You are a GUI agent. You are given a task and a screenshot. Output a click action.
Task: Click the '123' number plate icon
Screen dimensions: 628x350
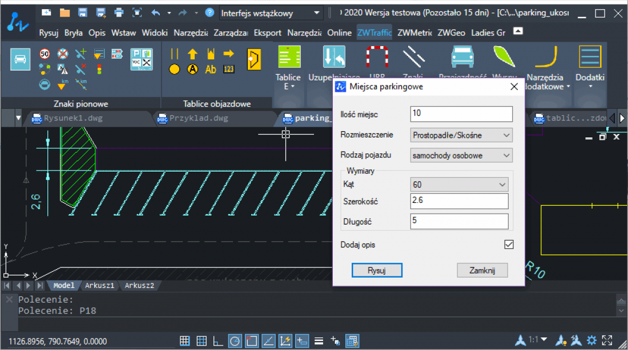click(229, 69)
